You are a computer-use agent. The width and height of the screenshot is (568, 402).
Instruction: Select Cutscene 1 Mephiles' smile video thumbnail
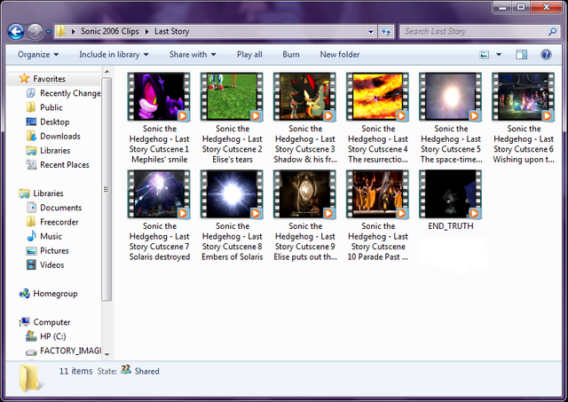pos(159,97)
